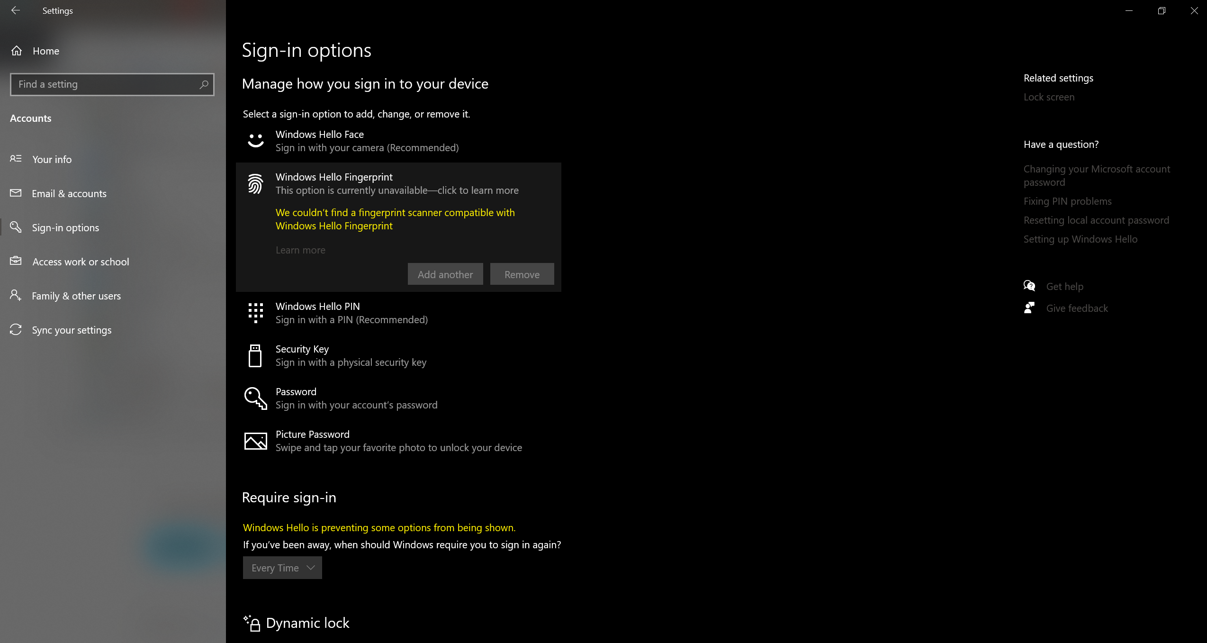Open Resetting local account password link
This screenshot has width=1207, height=643.
(1096, 220)
